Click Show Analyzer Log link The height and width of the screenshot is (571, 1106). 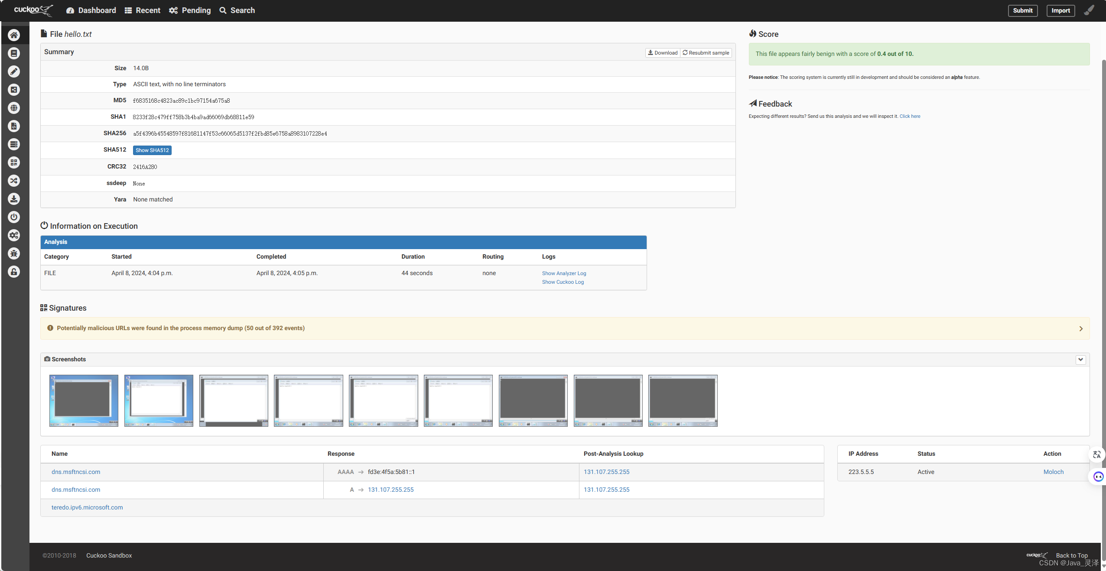click(563, 273)
